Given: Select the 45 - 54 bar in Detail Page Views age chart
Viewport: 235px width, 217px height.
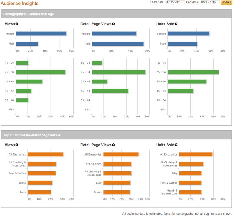Looking at the screenshot, I should click(110, 91).
